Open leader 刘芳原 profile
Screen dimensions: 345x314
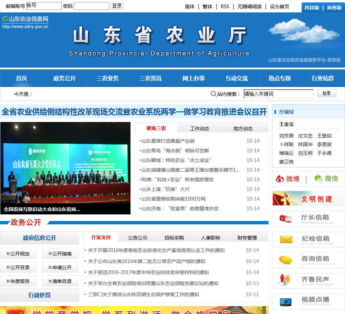286,136
